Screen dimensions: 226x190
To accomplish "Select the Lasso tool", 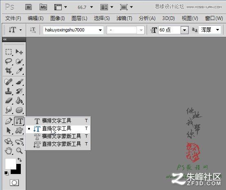I will click(9, 61).
